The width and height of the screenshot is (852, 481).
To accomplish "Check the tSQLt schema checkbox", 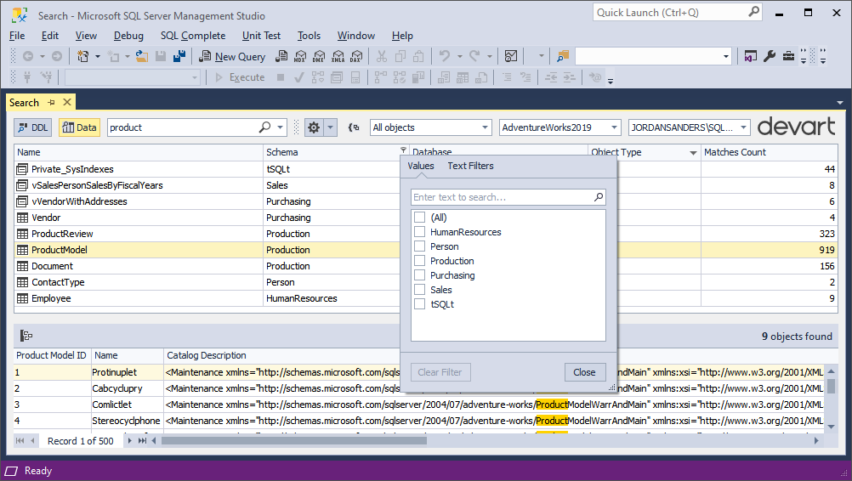I will pos(419,304).
